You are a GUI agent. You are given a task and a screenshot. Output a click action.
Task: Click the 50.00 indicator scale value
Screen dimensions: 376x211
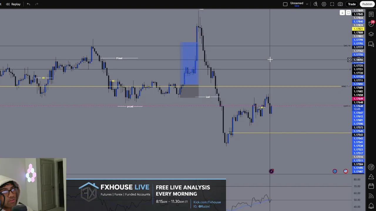357,200
